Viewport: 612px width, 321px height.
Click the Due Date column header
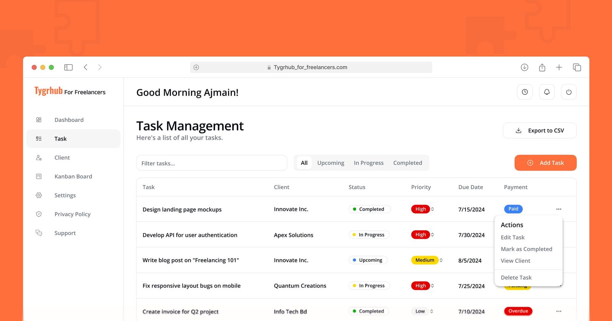pos(470,187)
